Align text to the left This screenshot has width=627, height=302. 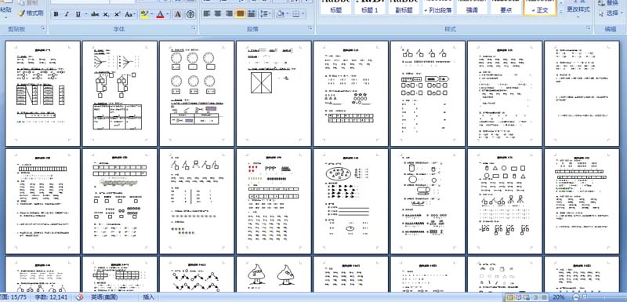[x=207, y=14]
